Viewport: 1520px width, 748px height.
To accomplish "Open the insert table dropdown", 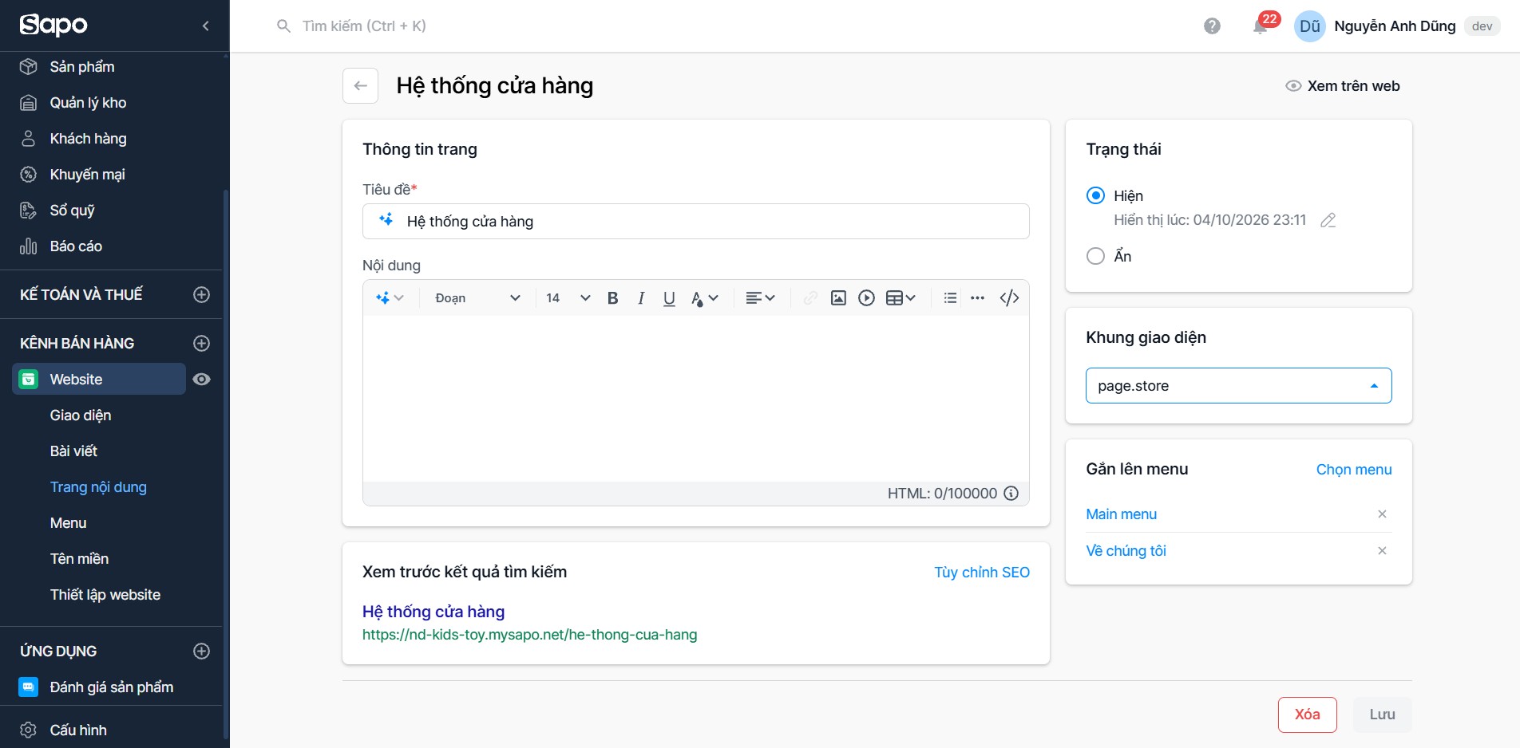I will [901, 298].
